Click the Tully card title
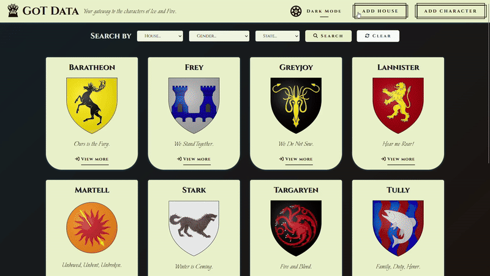 [x=398, y=190]
